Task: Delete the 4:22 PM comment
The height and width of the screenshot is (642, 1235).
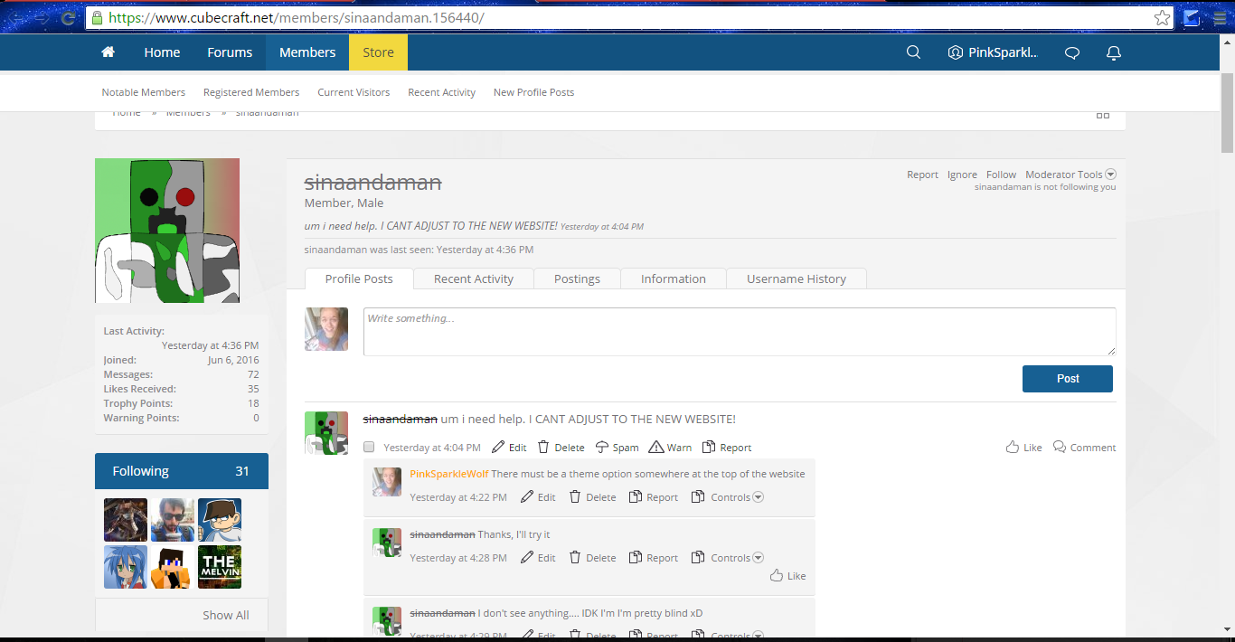Action: [x=592, y=497]
